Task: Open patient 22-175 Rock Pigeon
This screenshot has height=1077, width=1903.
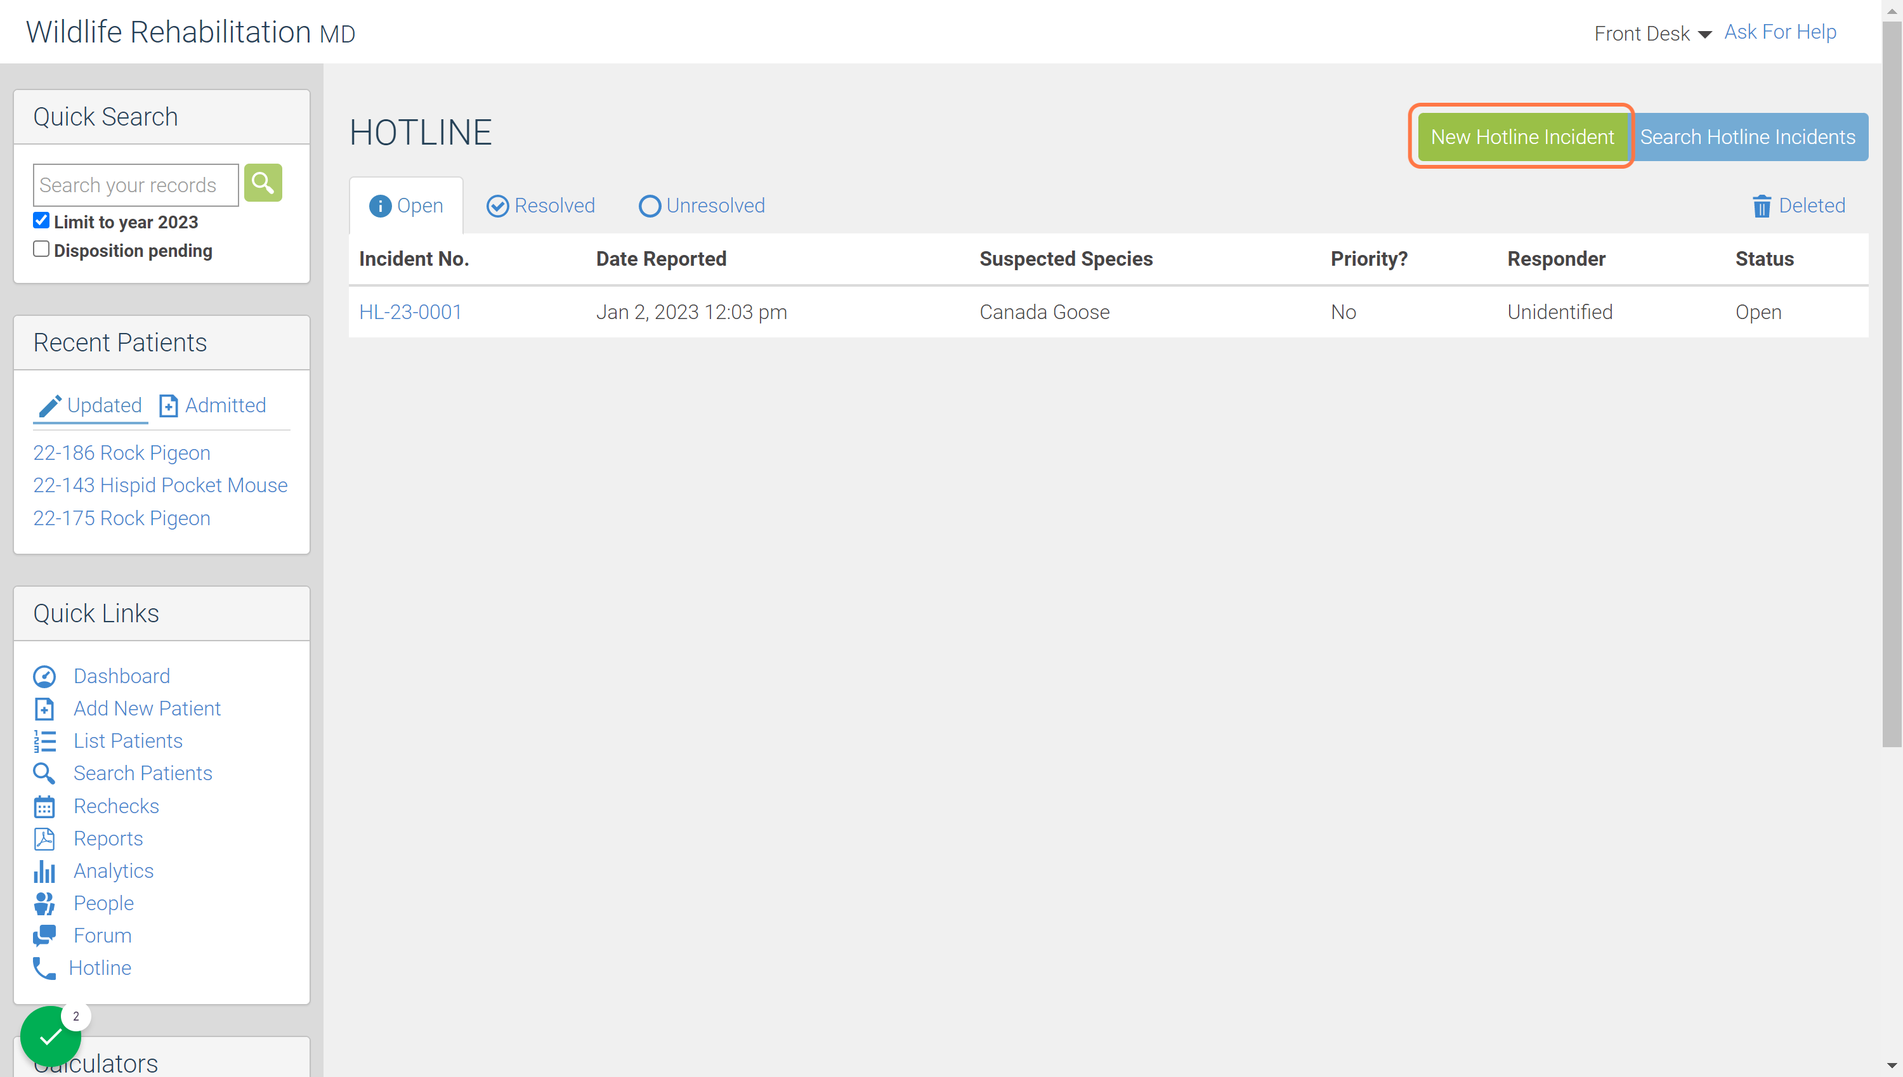Action: coord(122,519)
